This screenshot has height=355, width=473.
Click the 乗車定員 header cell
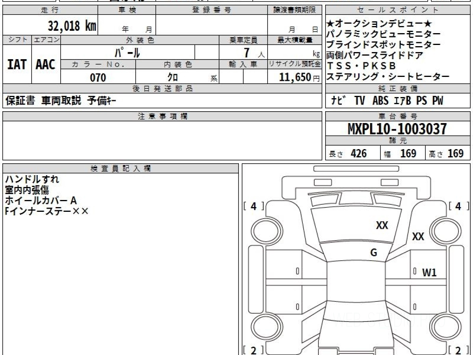243,40
